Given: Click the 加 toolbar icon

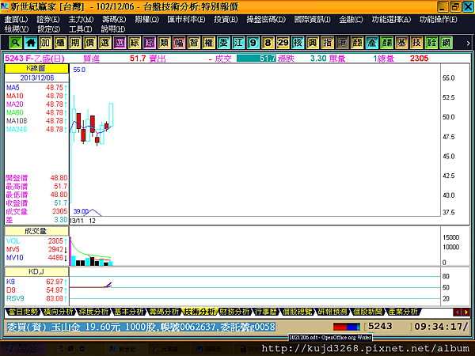Looking at the screenshot, I should point(45,43).
